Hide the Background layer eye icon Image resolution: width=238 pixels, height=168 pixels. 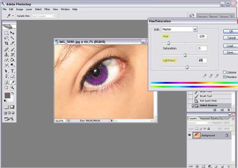point(189,135)
